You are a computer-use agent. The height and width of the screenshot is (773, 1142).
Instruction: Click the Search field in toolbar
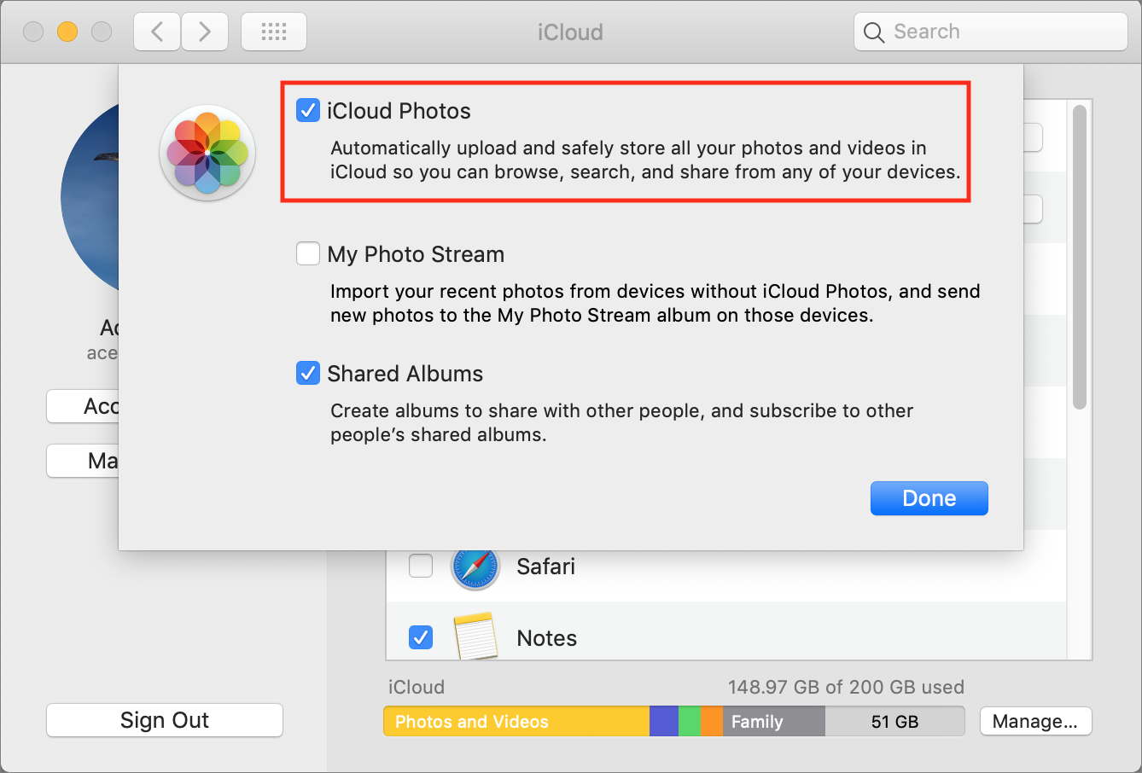991,32
